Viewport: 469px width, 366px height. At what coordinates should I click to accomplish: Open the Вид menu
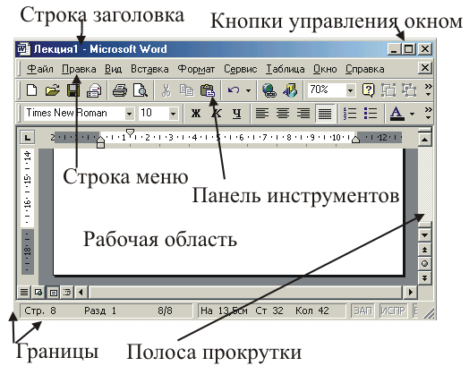point(113,70)
